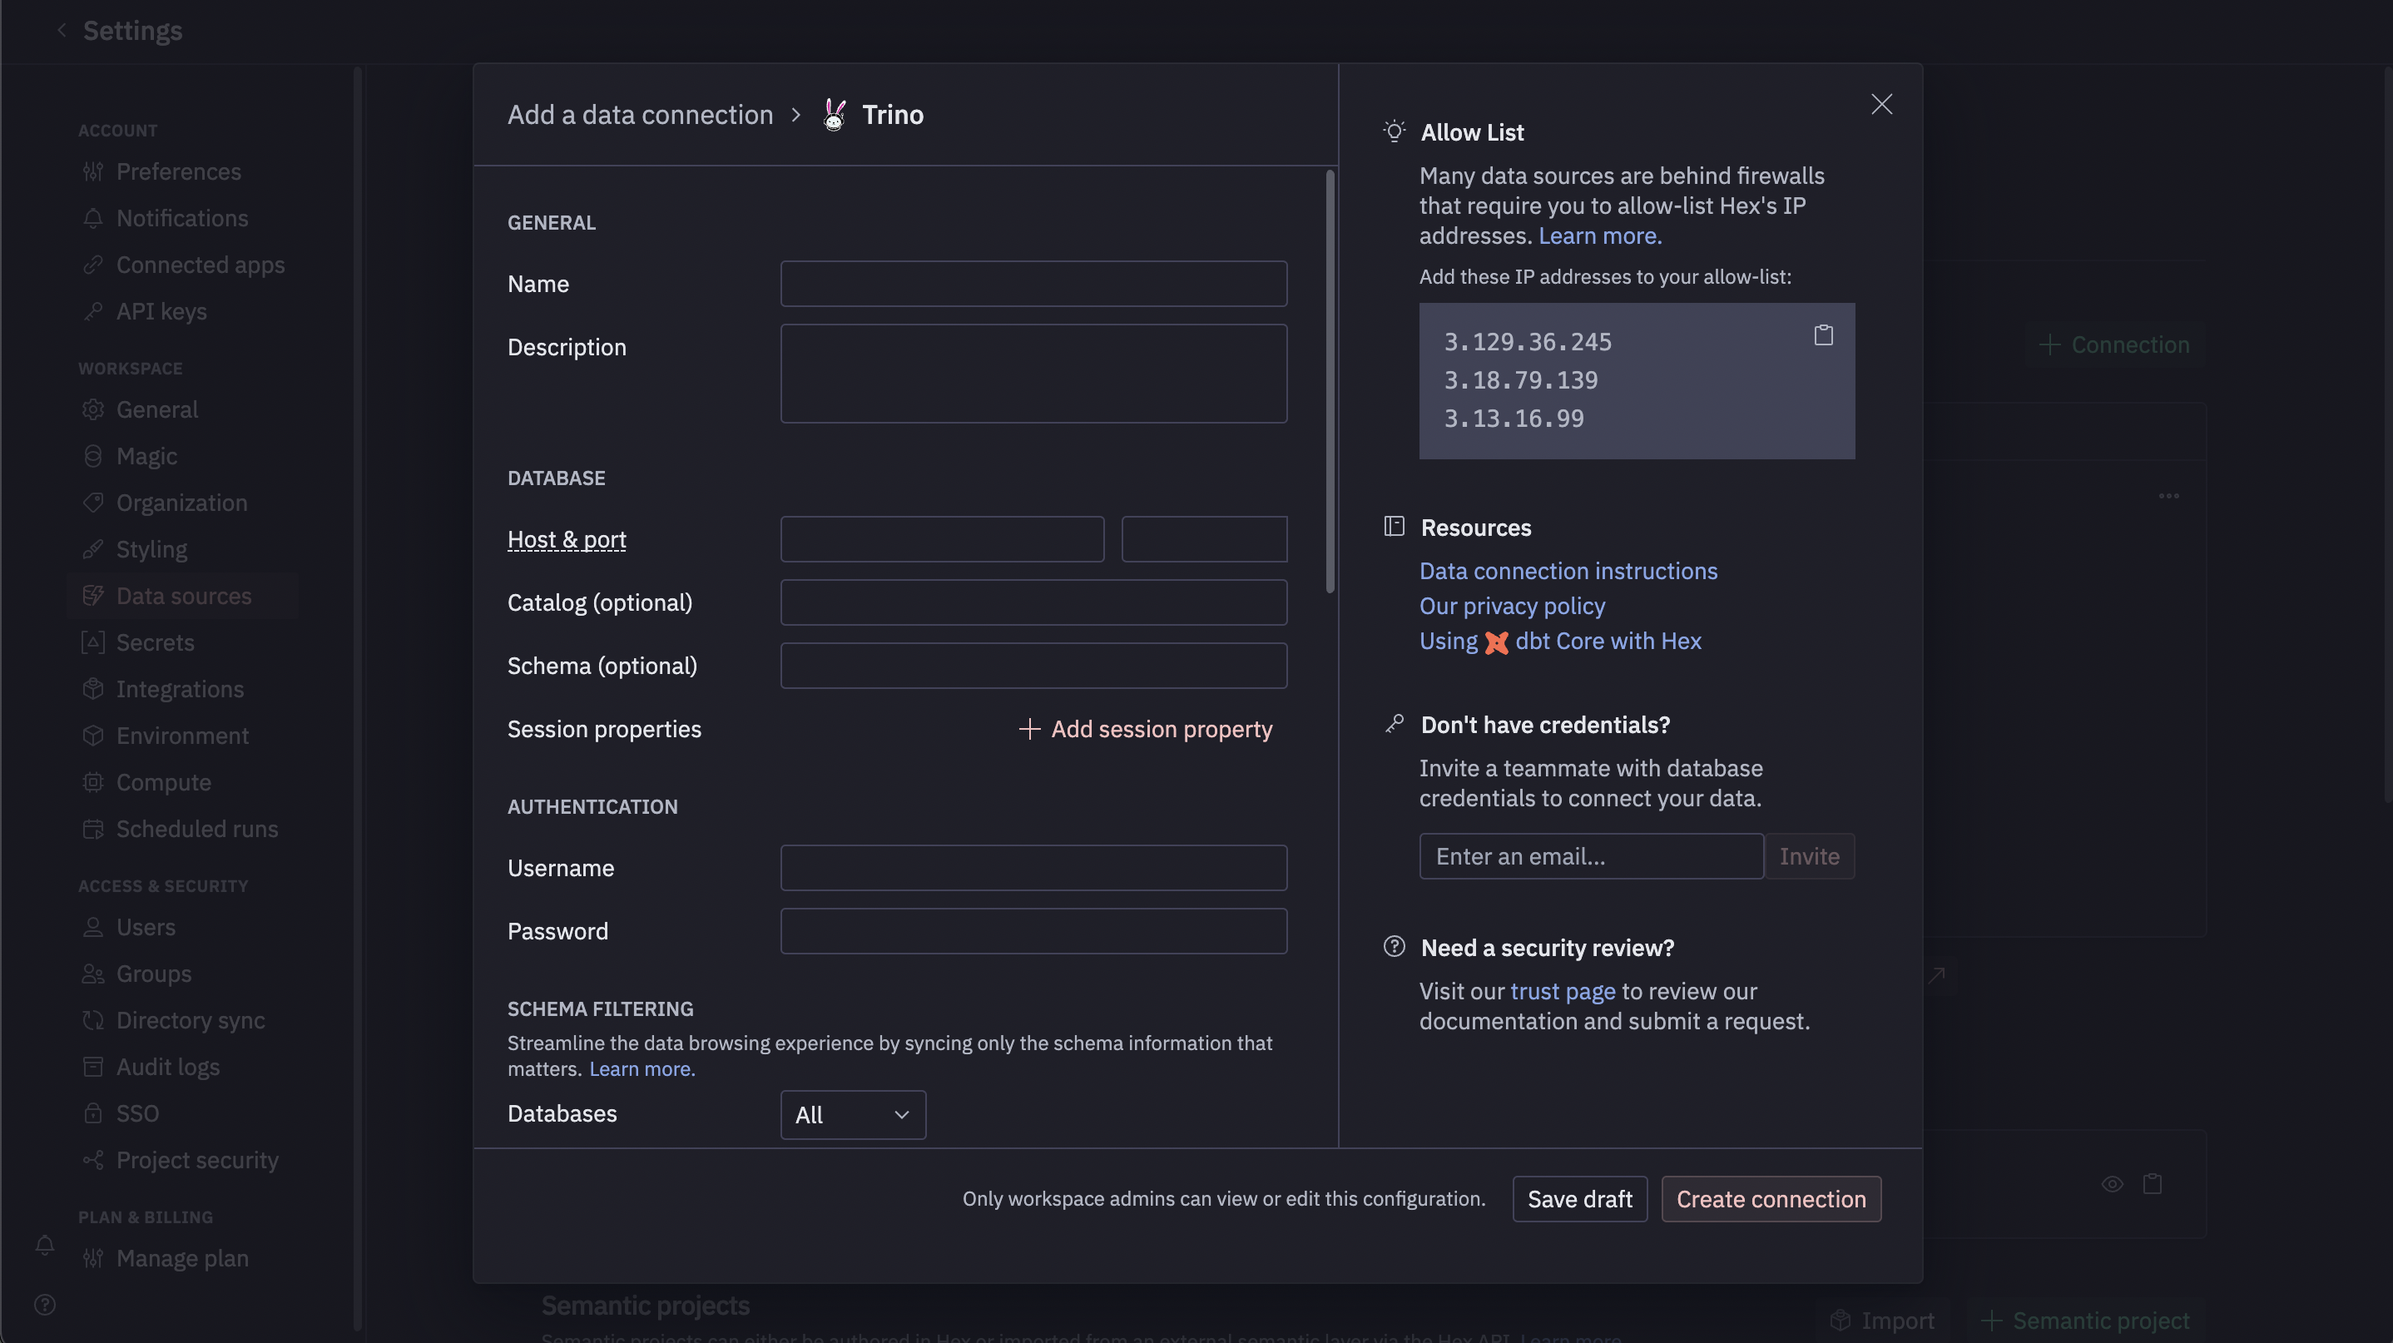Click the Trino bunny logo icon
Viewport: 2393px width, 1343px height.
835,115
